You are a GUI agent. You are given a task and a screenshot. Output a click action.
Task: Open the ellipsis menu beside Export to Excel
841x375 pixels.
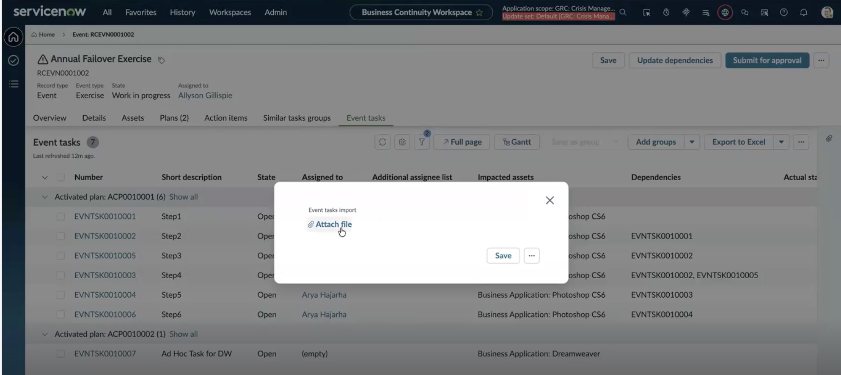tap(801, 142)
